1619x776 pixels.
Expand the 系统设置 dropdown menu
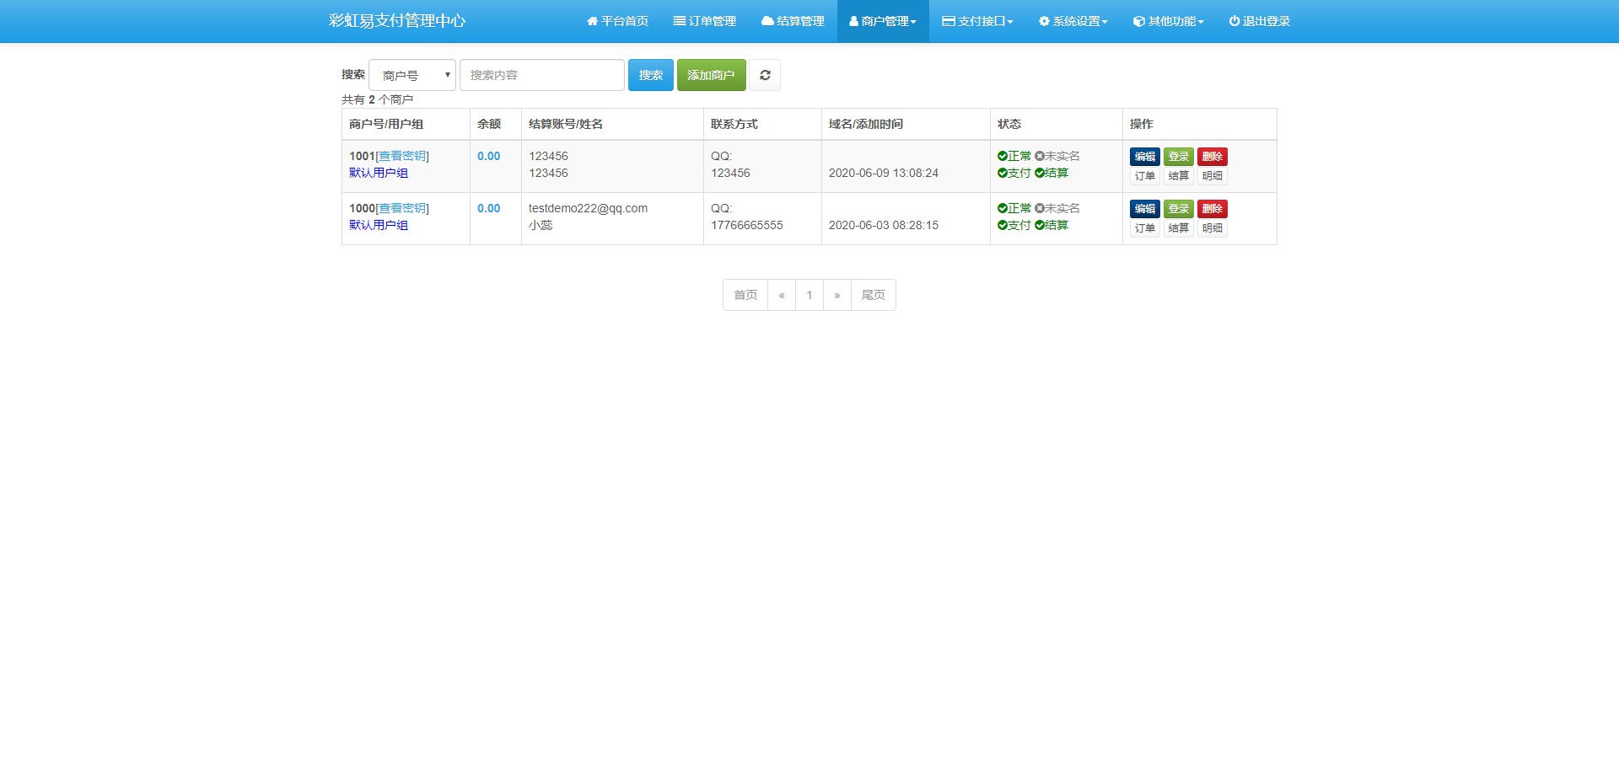[x=1073, y=21]
